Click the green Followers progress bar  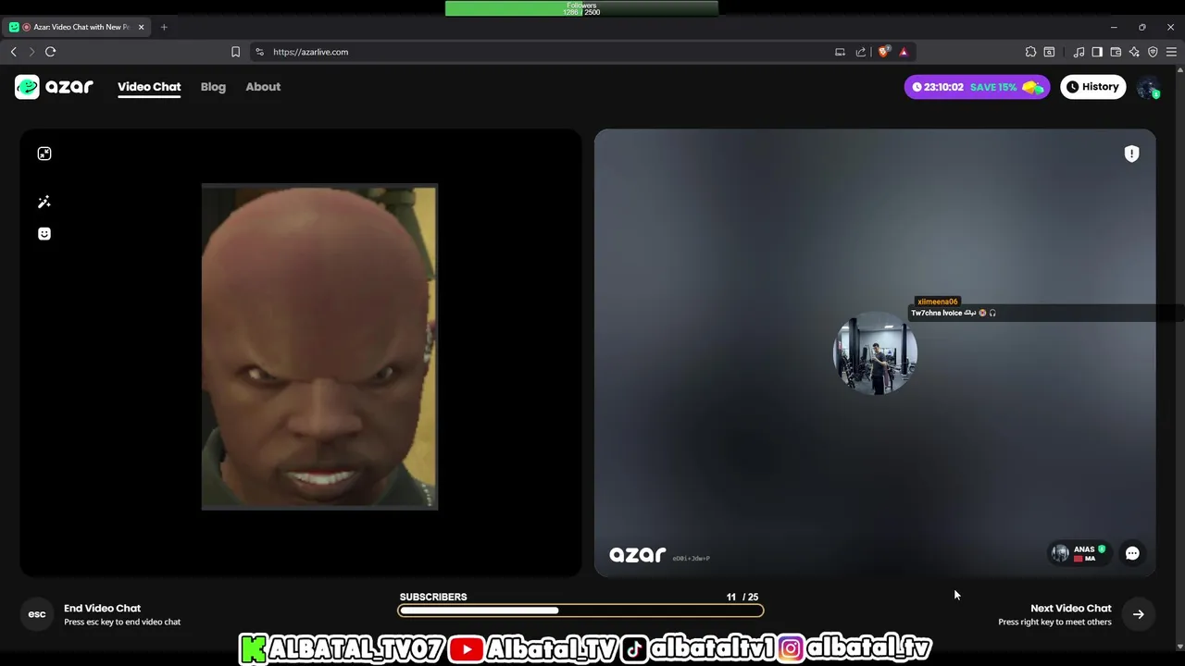(581, 8)
